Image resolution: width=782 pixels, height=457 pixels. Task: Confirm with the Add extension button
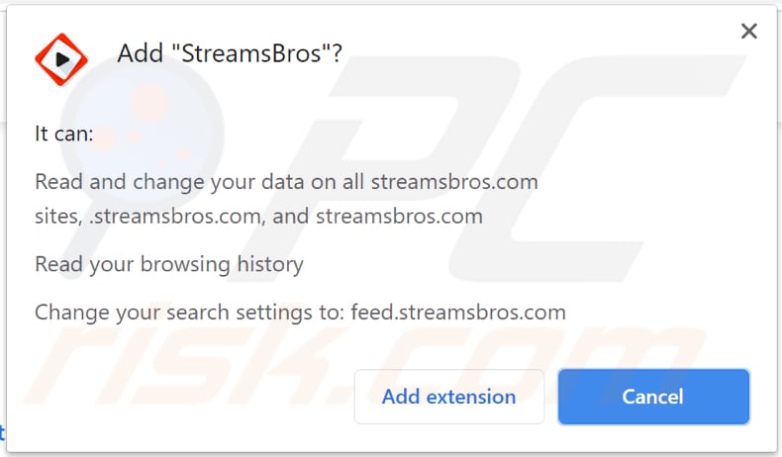point(448,397)
